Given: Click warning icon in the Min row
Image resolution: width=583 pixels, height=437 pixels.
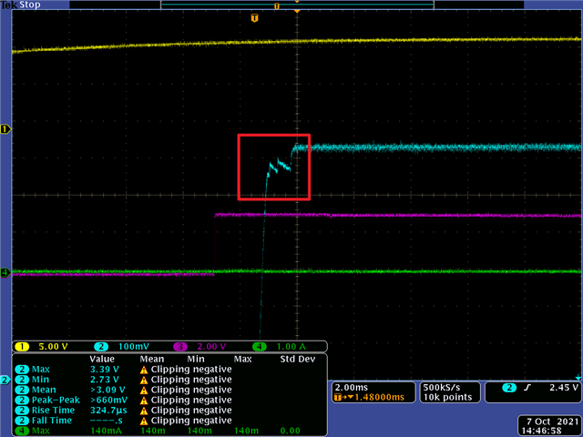Looking at the screenshot, I should pyautogui.click(x=144, y=380).
